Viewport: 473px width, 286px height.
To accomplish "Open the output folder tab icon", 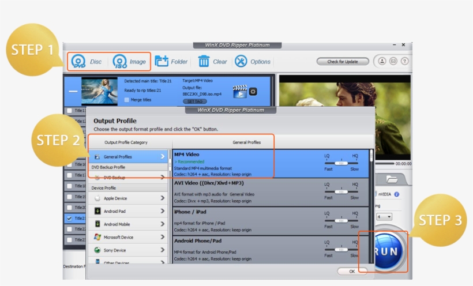I will [392, 179].
